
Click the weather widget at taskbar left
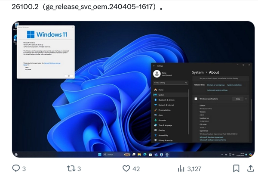tap(16, 155)
